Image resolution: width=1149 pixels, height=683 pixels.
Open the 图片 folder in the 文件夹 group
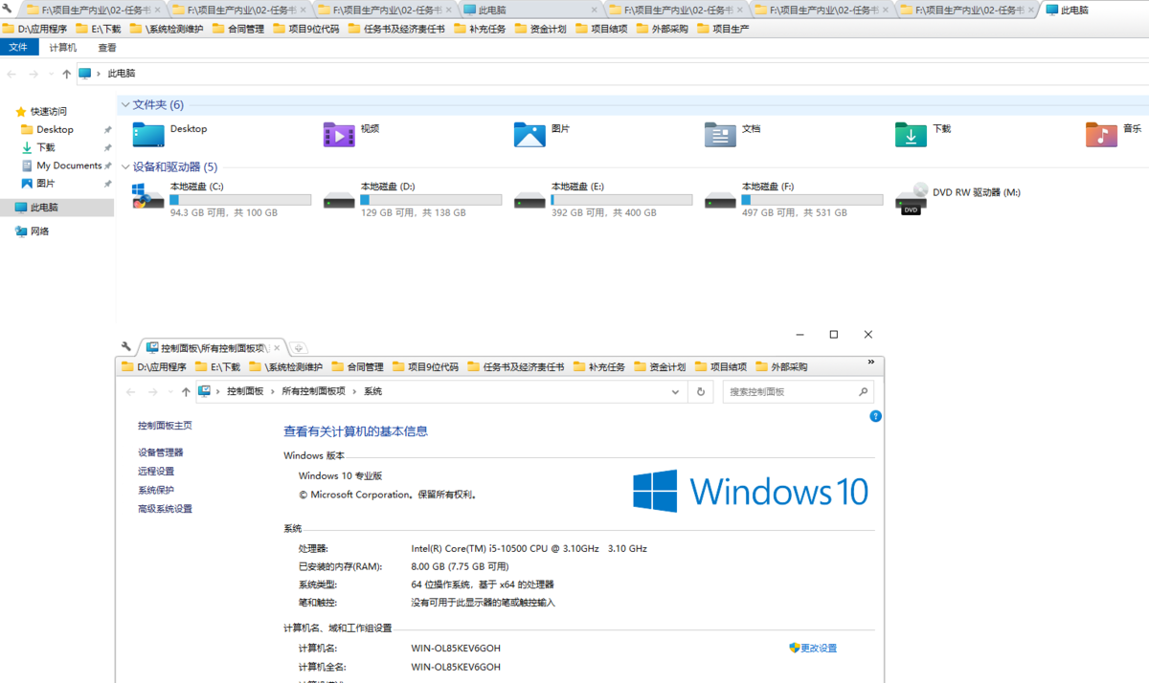529,135
